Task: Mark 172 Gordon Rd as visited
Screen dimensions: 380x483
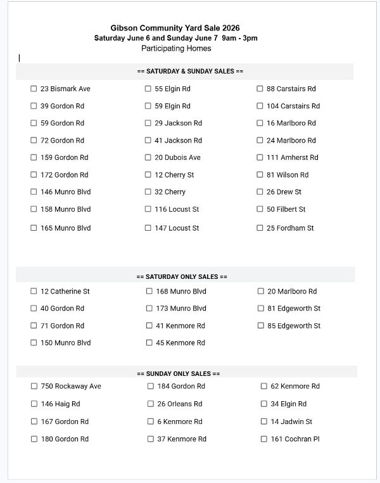Action: tap(34, 175)
